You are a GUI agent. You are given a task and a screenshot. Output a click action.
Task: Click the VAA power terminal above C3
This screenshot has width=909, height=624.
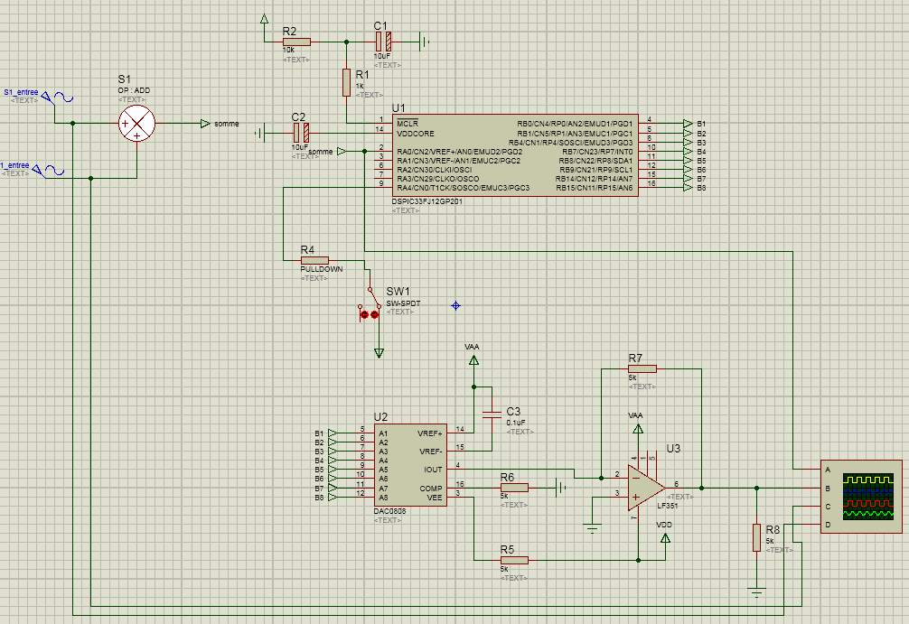pos(473,360)
